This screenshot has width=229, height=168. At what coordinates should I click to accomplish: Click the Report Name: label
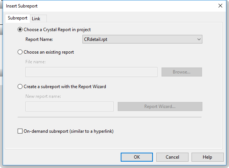point(39,39)
